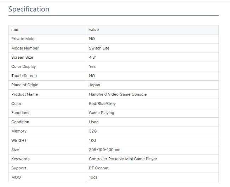Screen dimensions: 230x187
Task: Click the 205*100*100mm size value
Action: pos(105,150)
